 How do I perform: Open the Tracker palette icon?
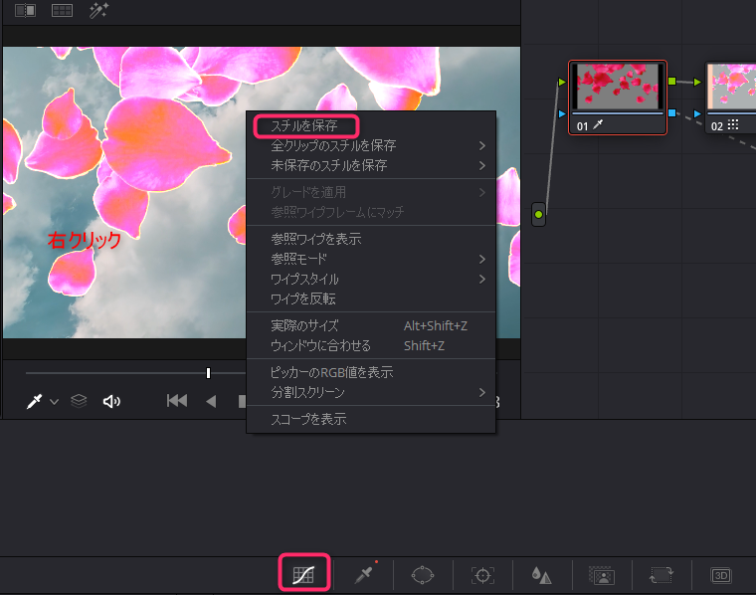tap(482, 575)
